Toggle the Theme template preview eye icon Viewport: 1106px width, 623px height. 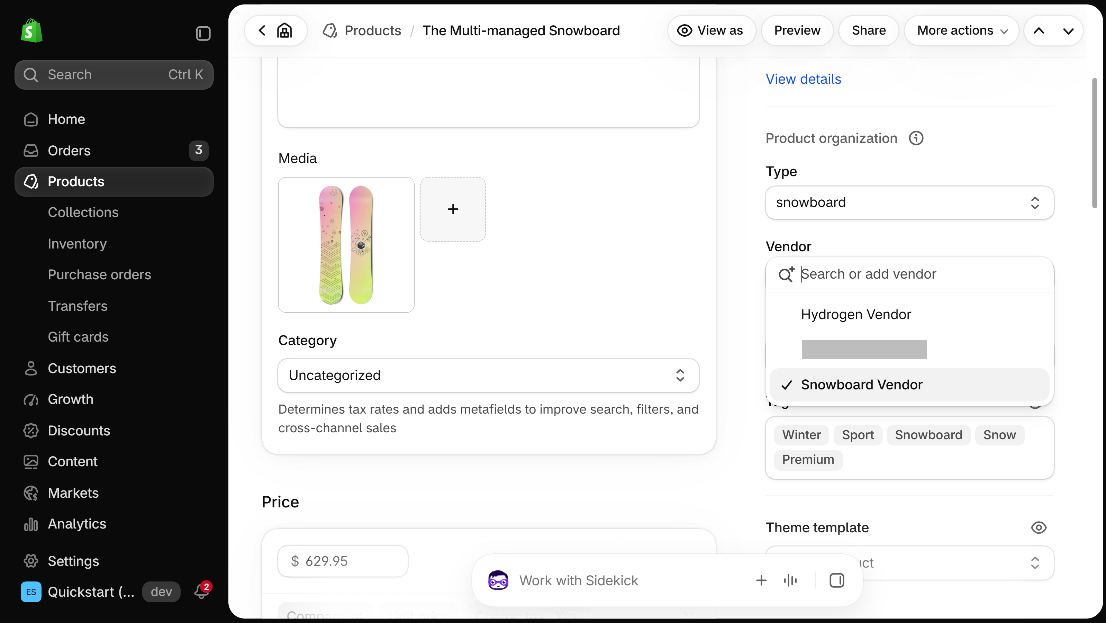tap(1039, 528)
